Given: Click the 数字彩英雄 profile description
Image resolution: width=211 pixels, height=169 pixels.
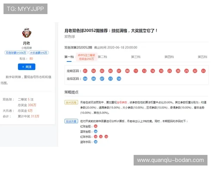Looking at the screenshot, I should pos(26,80).
